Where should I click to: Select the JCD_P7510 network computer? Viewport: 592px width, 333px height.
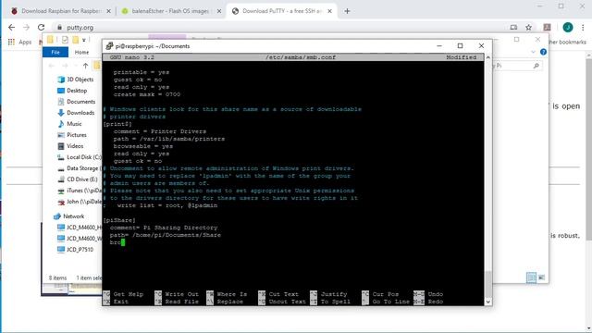(76, 250)
